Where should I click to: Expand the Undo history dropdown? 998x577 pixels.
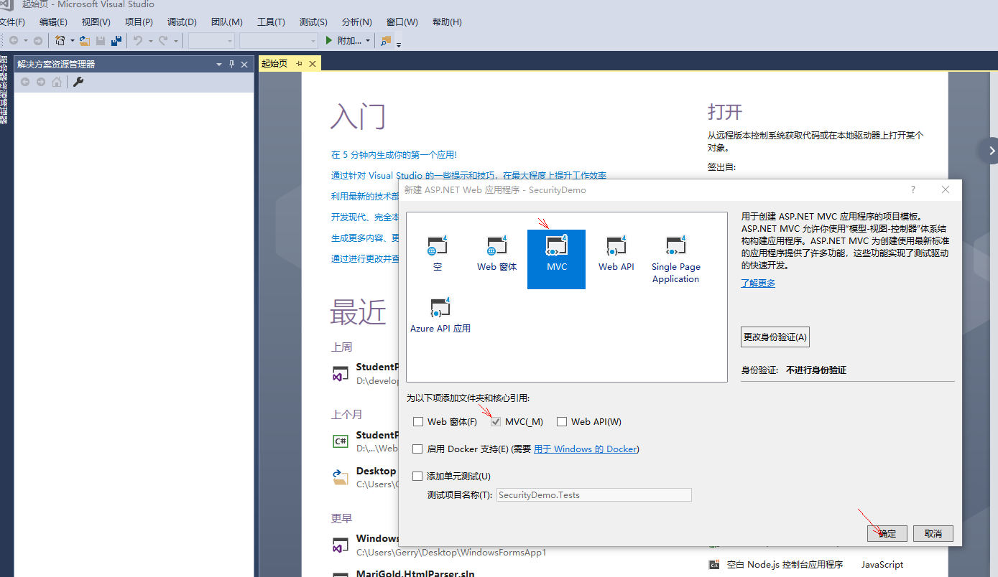[149, 40]
